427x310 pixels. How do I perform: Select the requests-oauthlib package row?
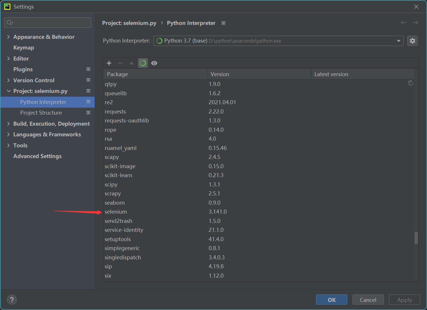[x=259, y=120]
